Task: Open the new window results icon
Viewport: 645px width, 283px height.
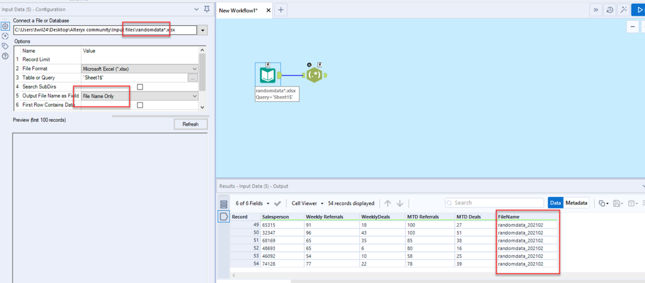Action: [x=632, y=203]
